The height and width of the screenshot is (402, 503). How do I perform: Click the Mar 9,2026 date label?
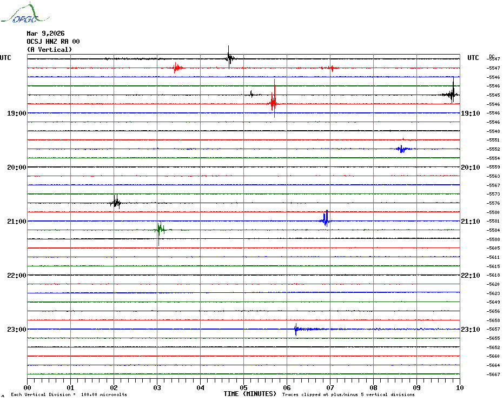[45, 33]
